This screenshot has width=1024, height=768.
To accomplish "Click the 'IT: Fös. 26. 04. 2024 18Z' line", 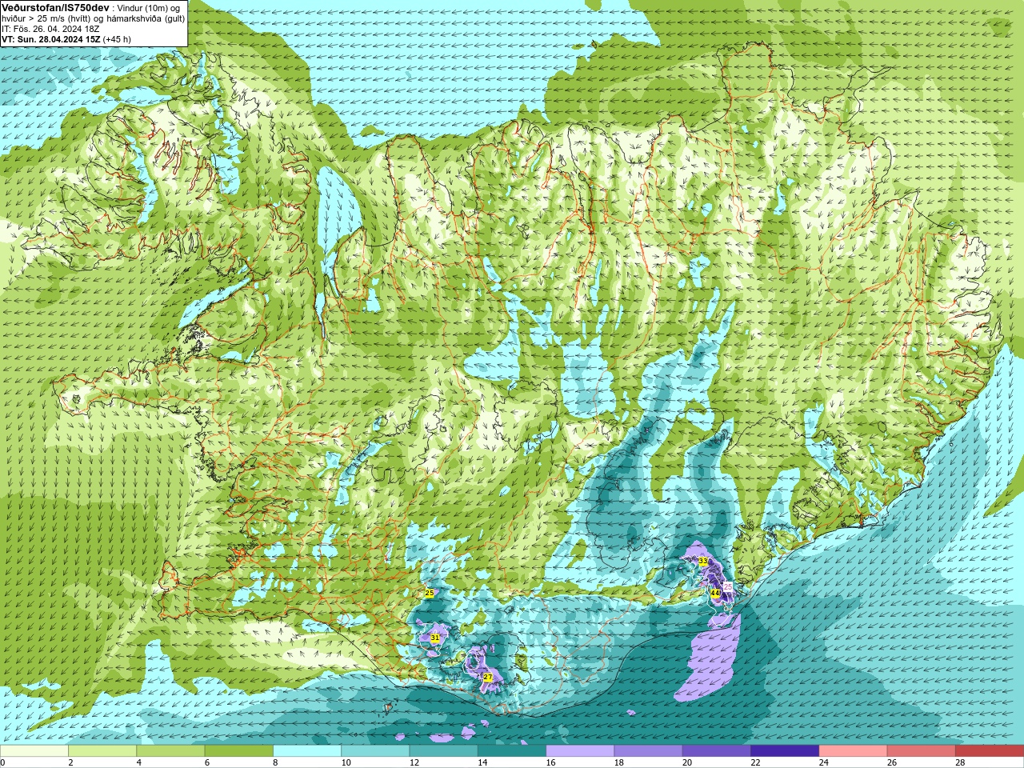I will coord(50,29).
